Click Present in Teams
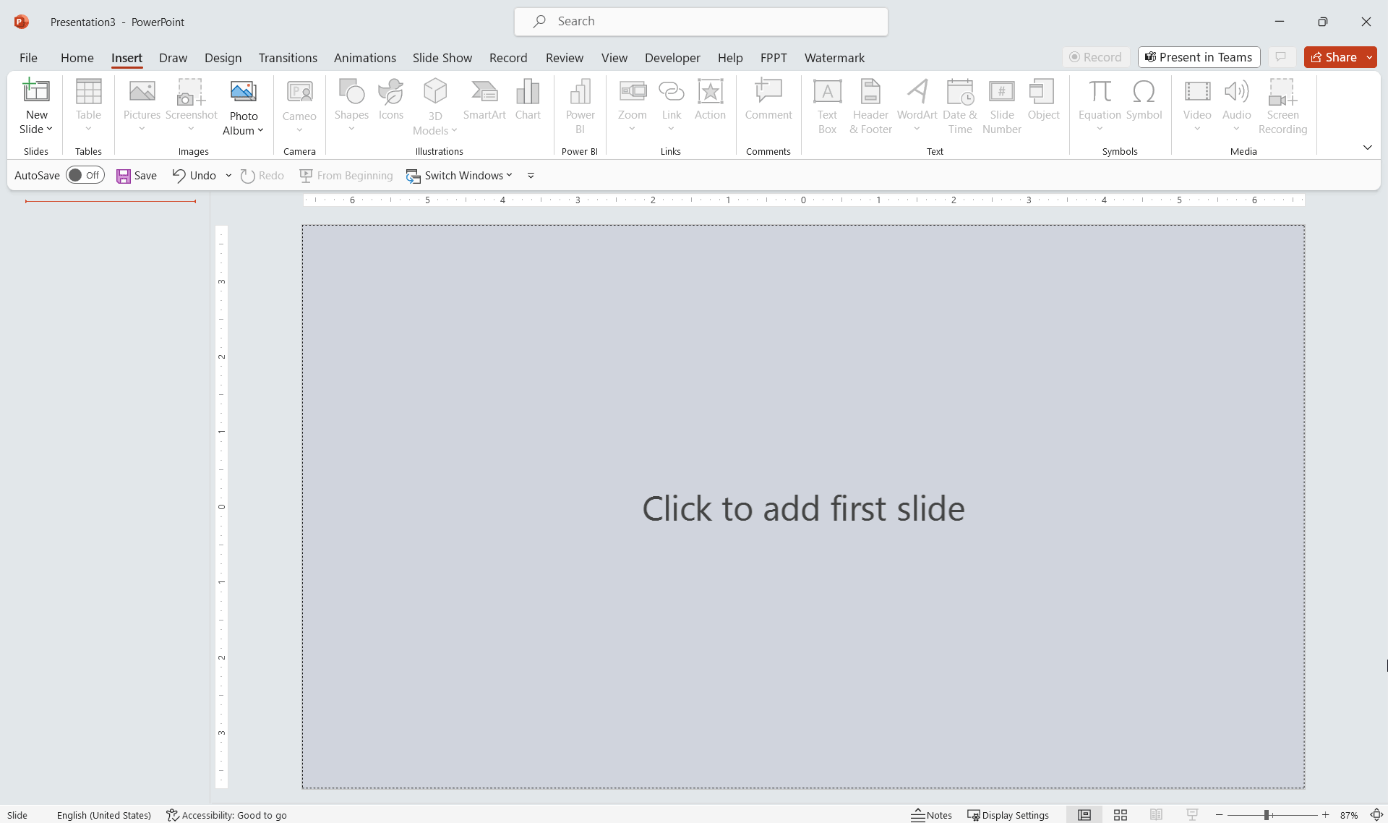Screen dimensions: 1388x823 click(x=1198, y=57)
